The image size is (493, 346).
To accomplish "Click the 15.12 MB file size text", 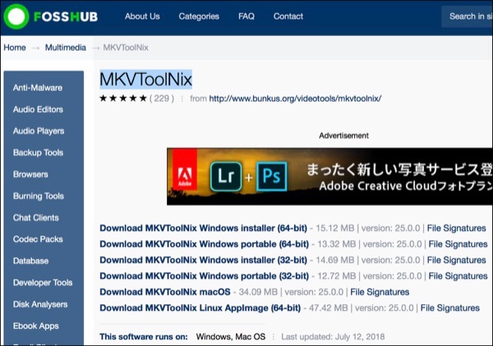I will click(x=335, y=228).
